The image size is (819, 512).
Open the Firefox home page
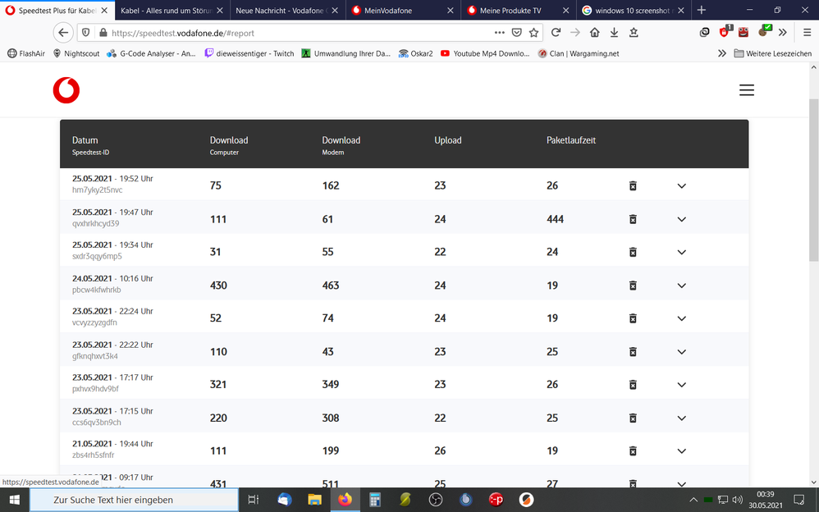[x=594, y=32]
